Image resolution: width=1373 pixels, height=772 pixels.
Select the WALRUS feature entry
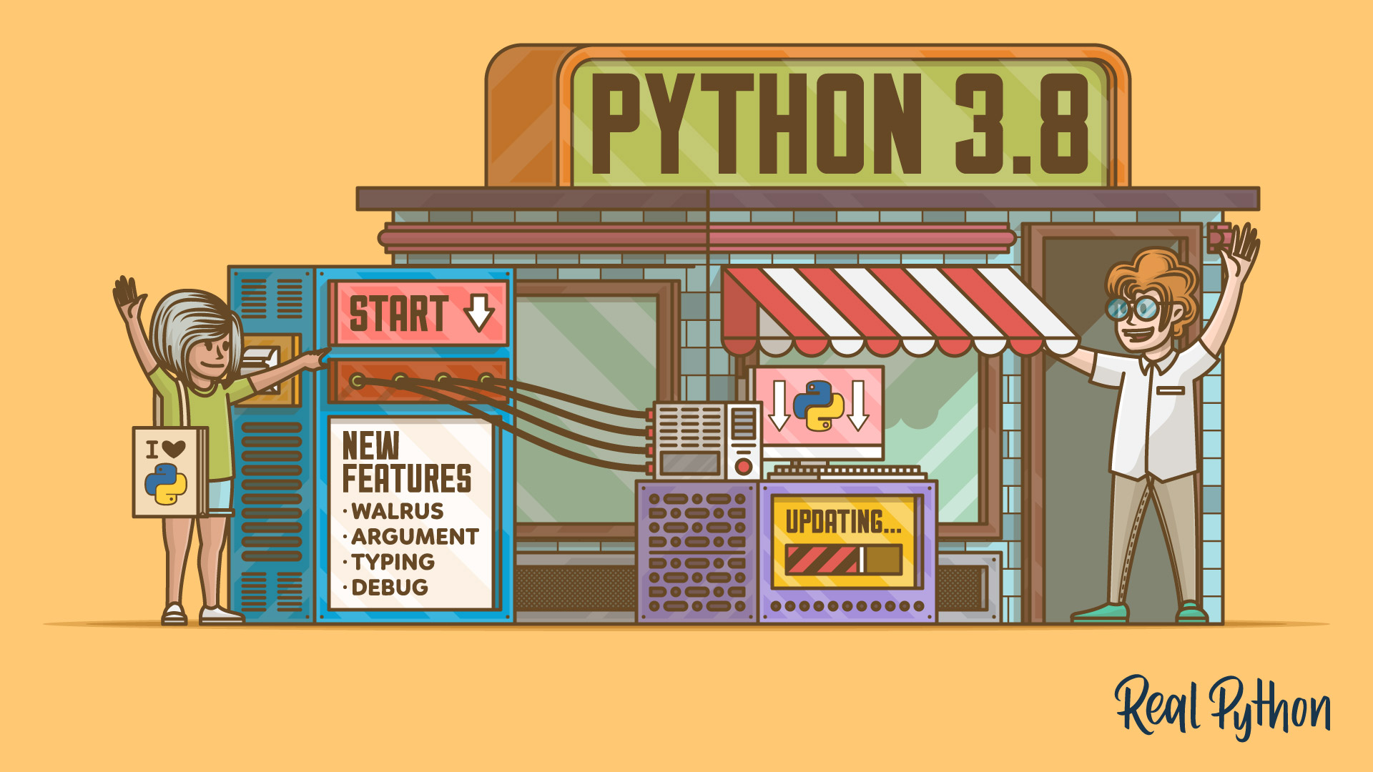(x=395, y=512)
